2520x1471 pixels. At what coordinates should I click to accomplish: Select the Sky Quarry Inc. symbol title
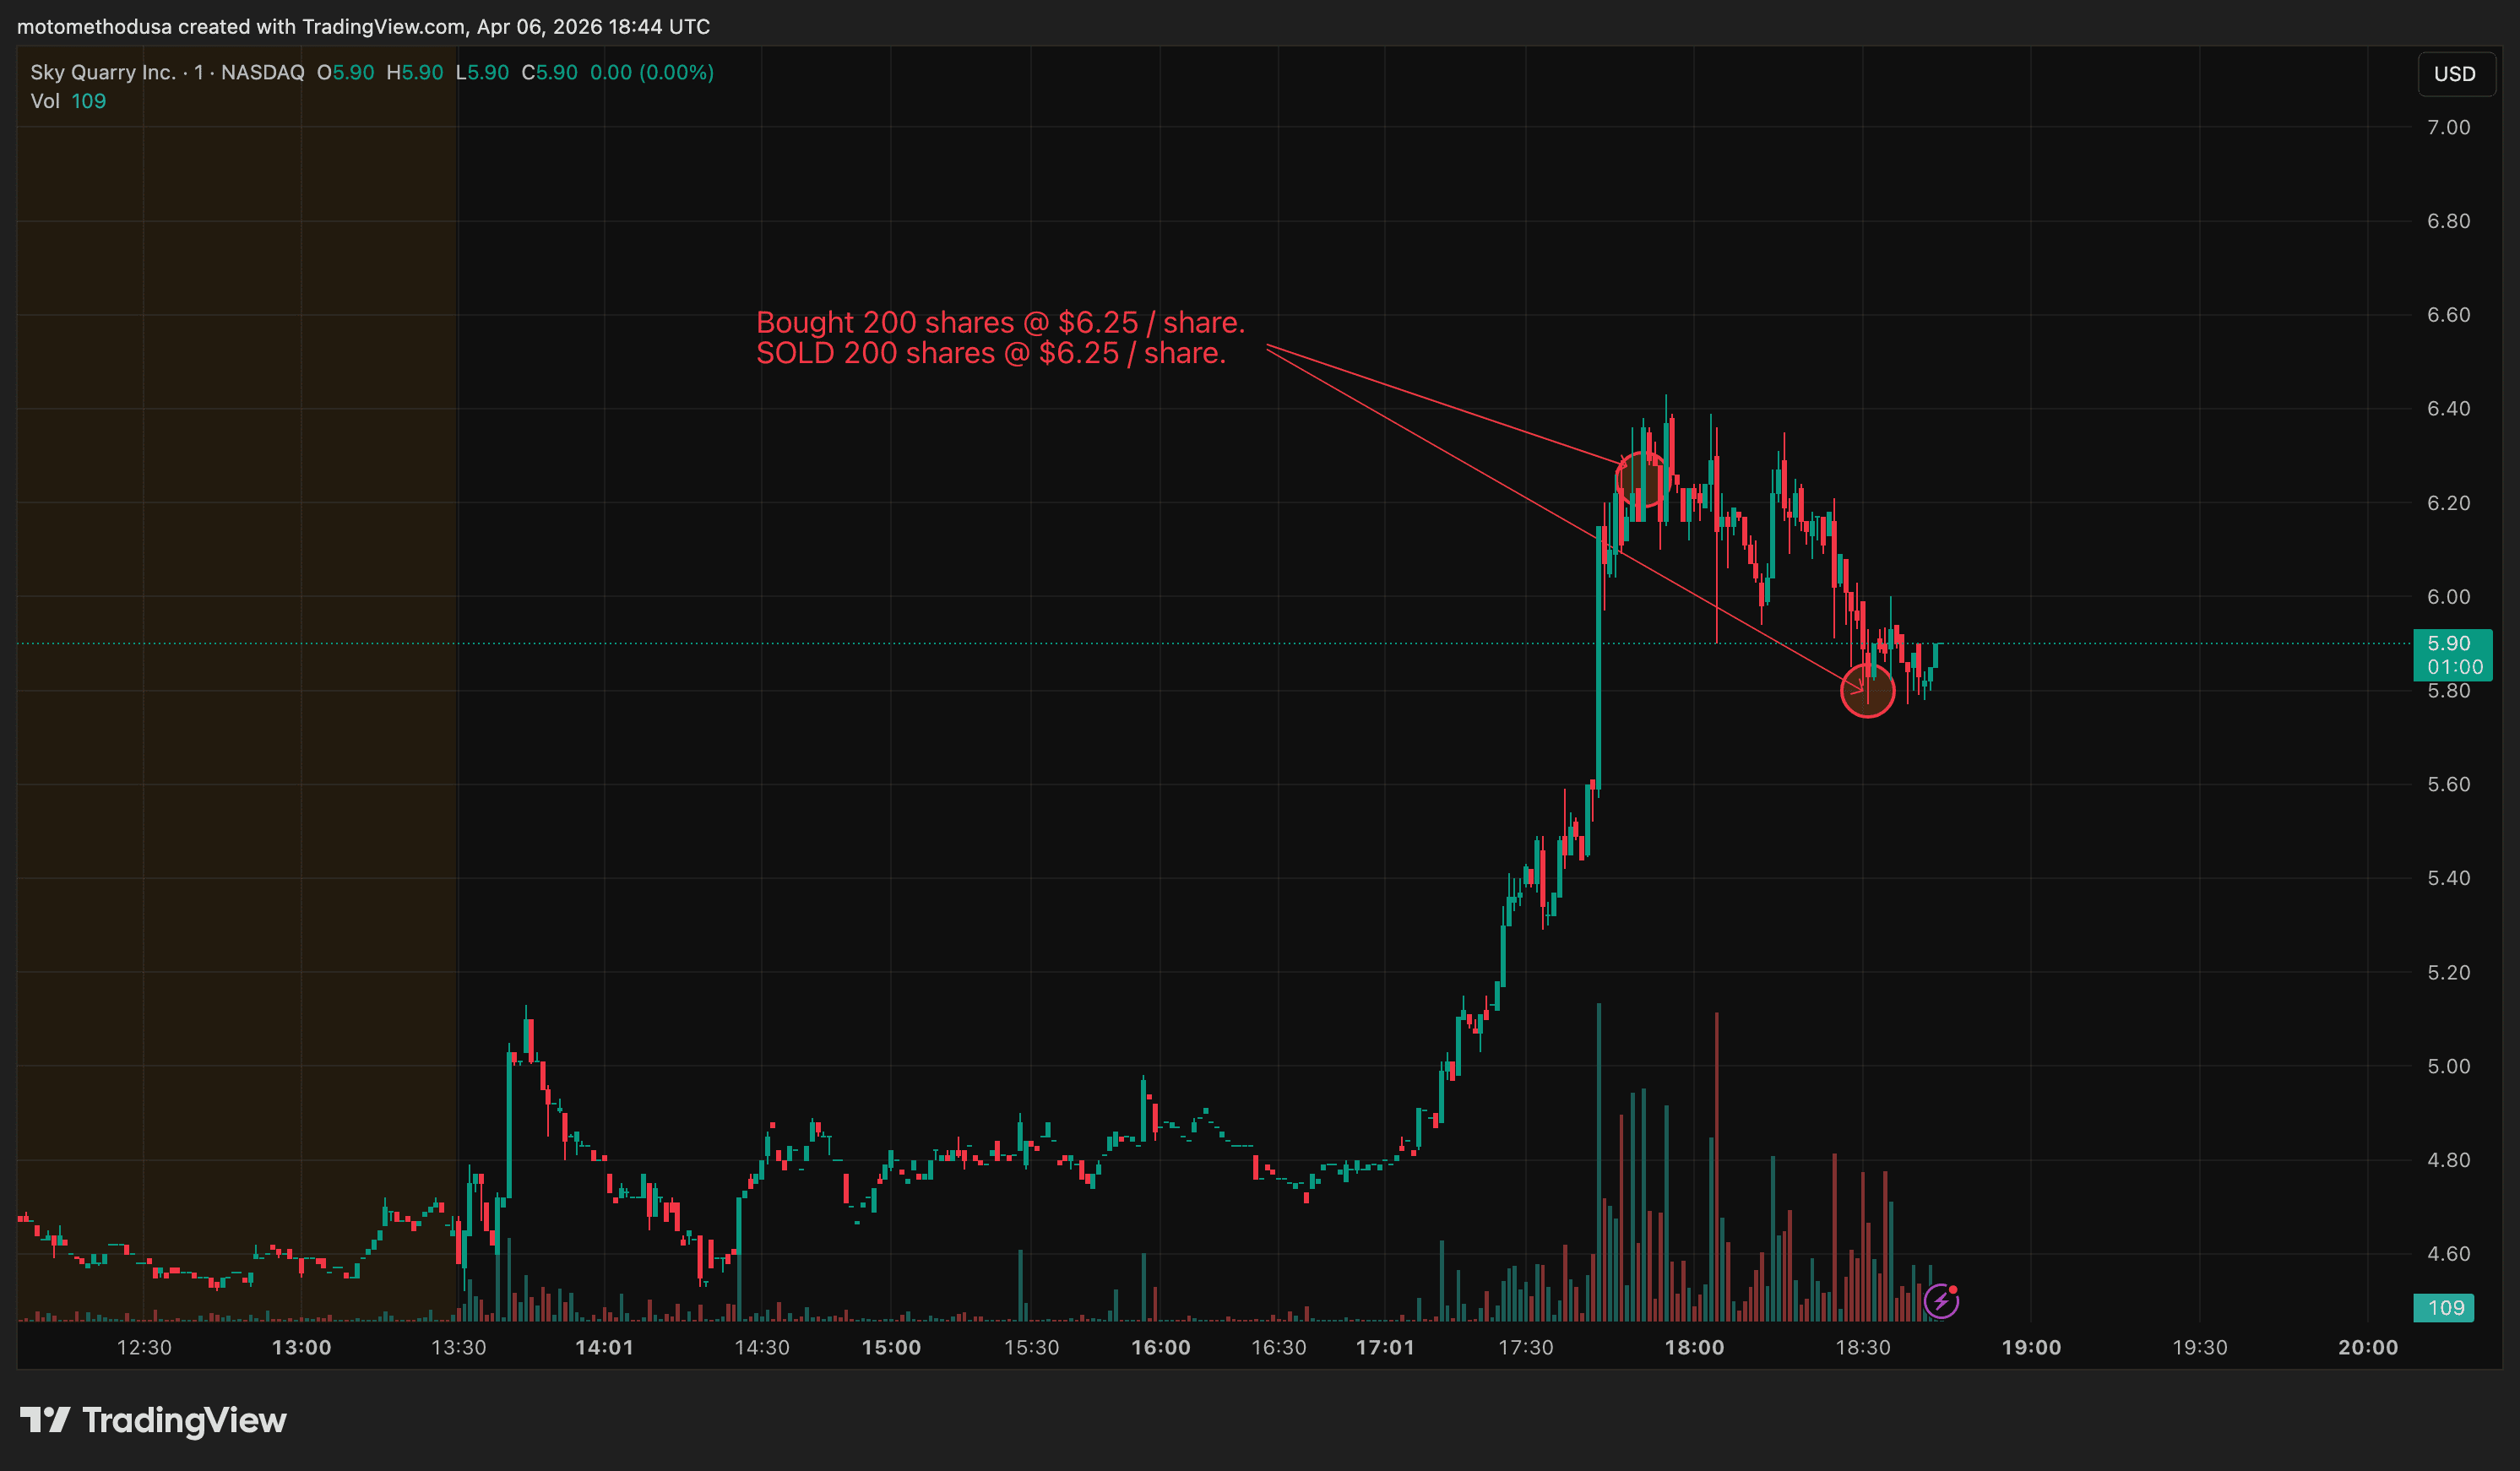(102, 72)
